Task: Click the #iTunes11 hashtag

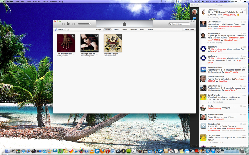Action: click(x=232, y=117)
